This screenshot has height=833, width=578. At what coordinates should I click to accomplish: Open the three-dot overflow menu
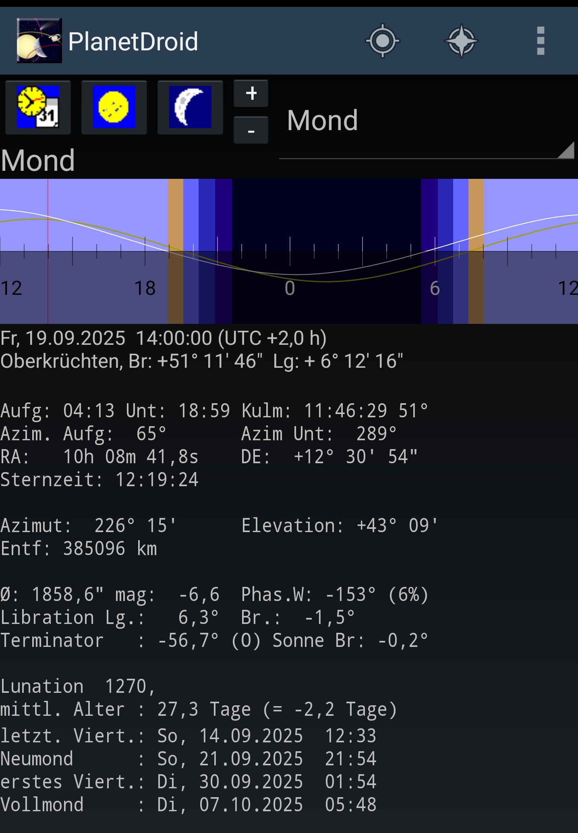541,41
